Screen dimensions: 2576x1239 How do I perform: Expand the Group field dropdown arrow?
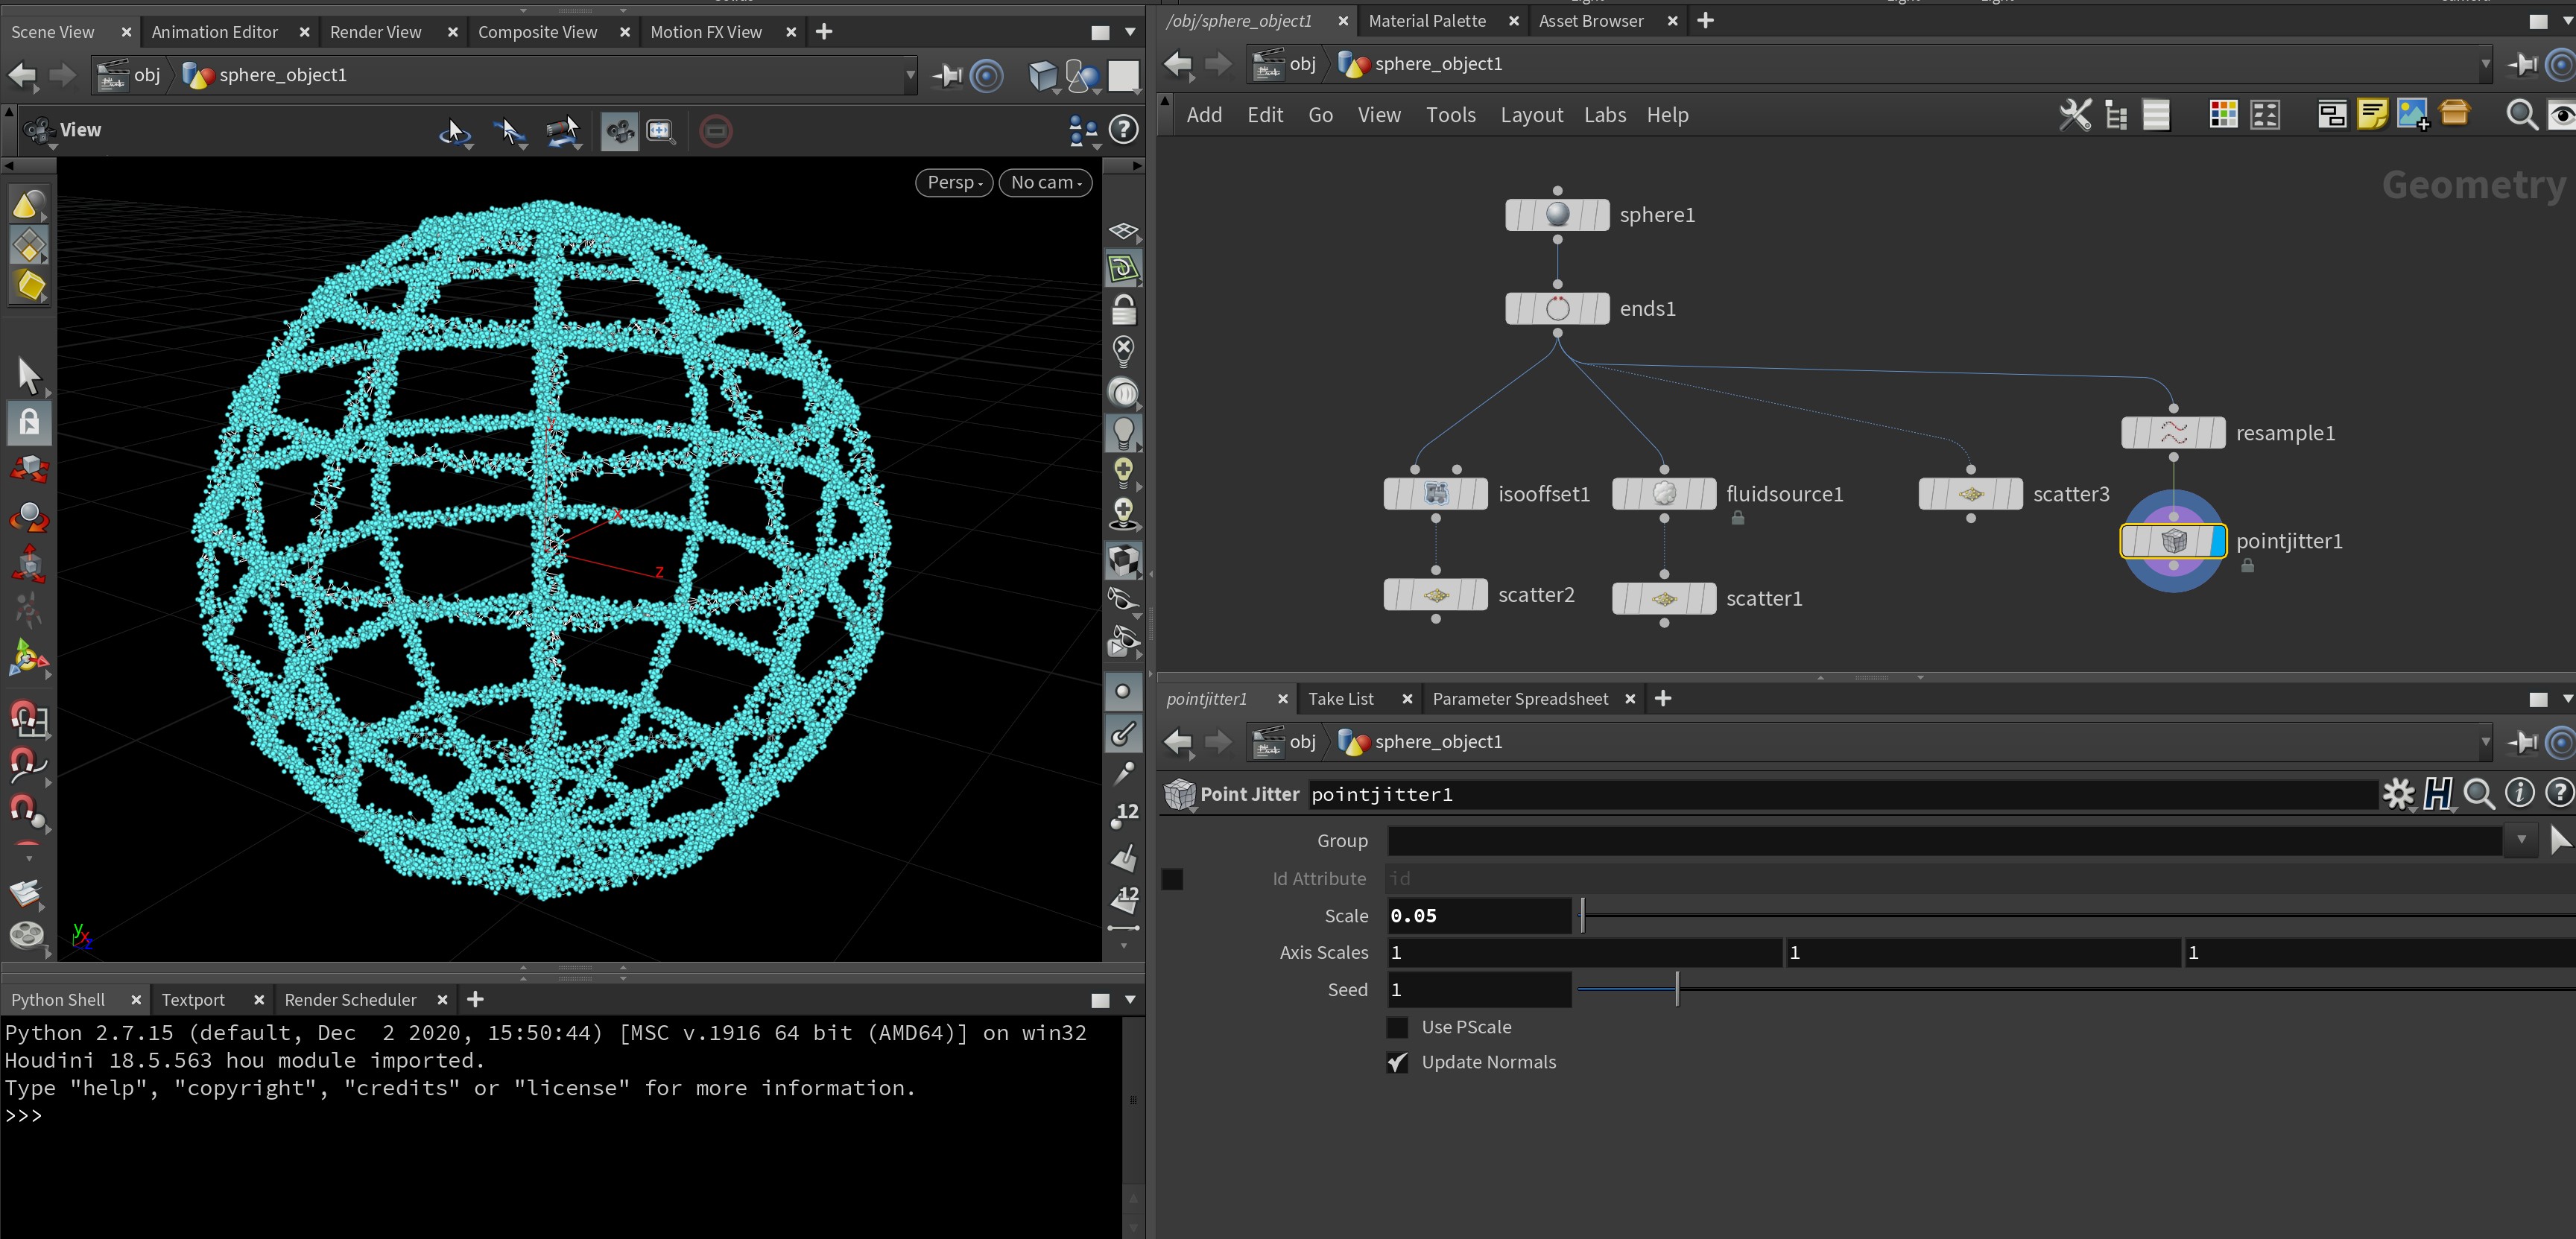click(2521, 841)
